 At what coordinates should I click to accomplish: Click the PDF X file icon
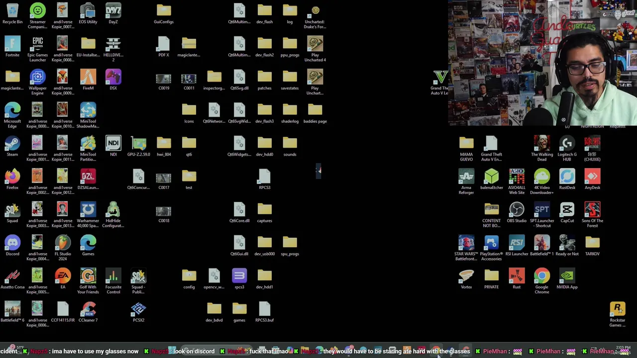point(164,47)
